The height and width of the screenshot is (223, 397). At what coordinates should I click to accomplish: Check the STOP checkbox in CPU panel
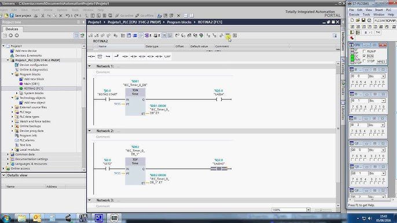click(365, 61)
